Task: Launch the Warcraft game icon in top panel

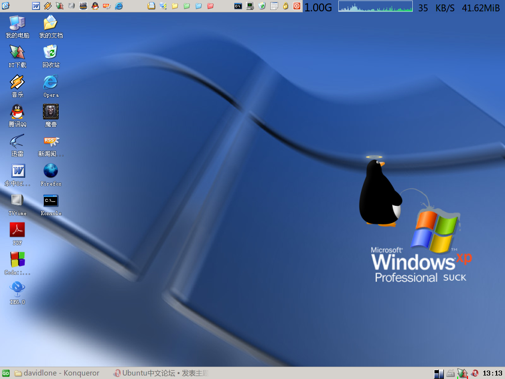Action: 83,5
